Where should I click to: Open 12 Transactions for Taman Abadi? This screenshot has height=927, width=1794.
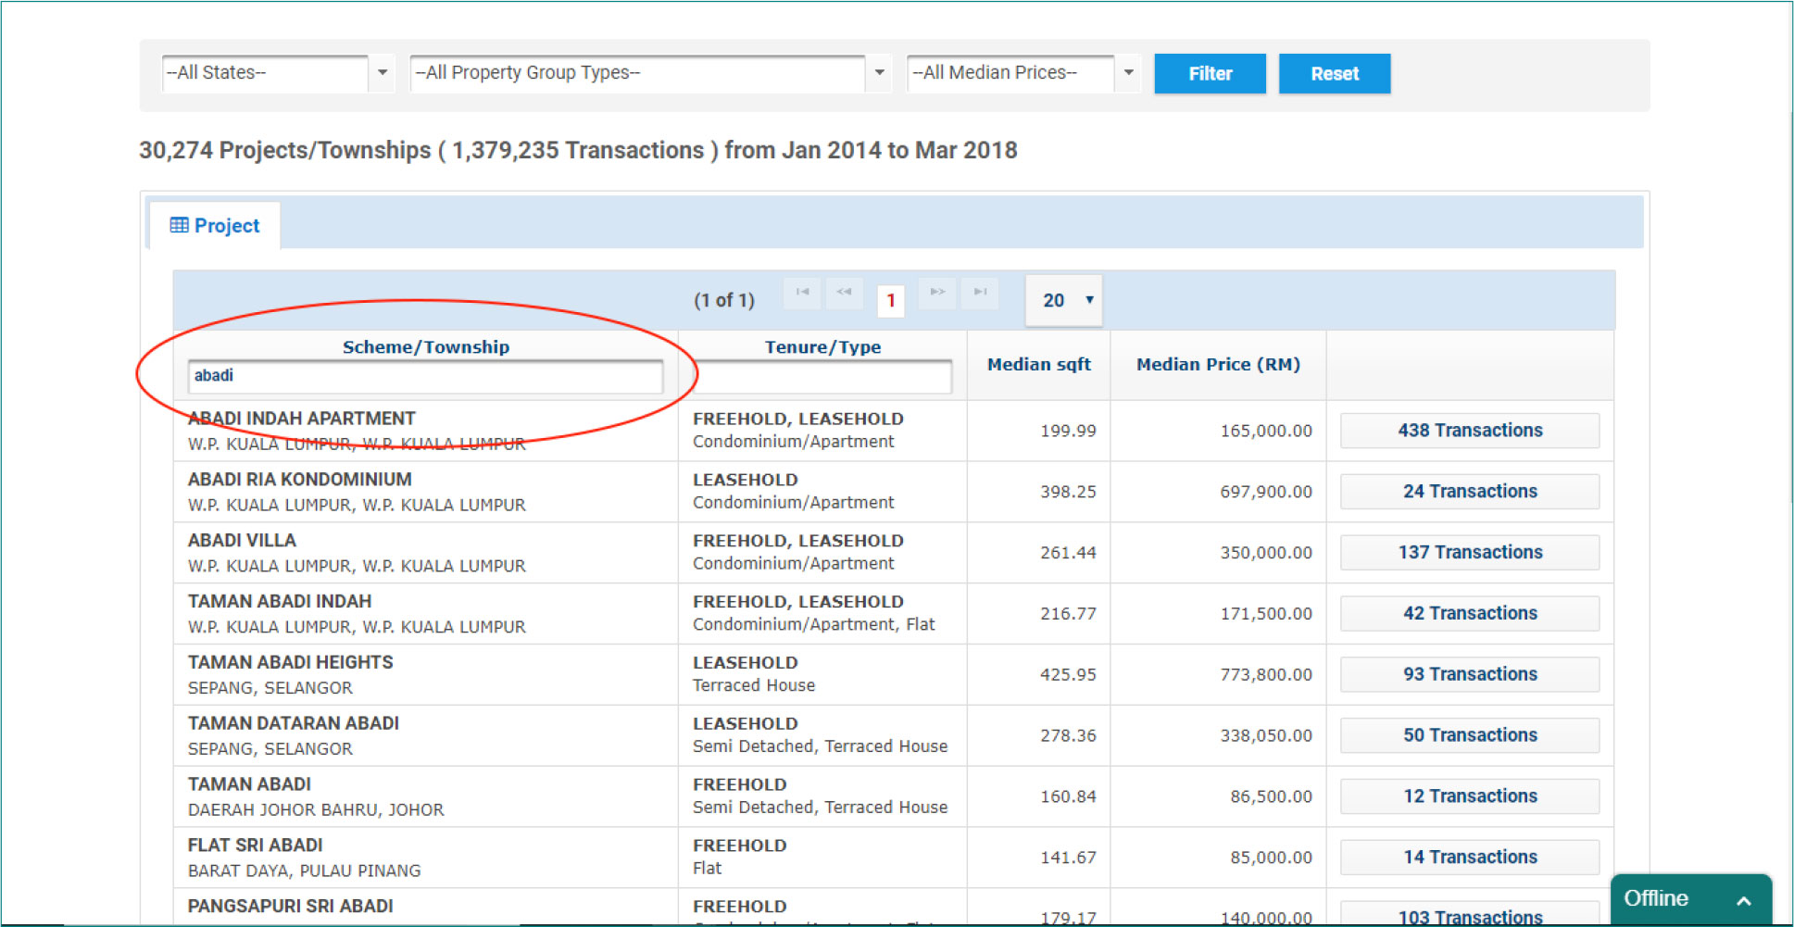tap(1470, 796)
